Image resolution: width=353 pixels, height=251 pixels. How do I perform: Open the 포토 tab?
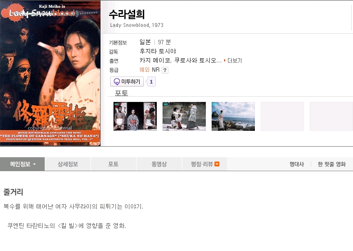(x=113, y=164)
